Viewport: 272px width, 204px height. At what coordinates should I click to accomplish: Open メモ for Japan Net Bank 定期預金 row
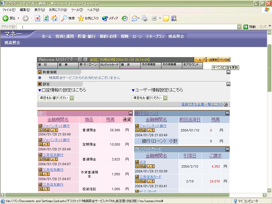46,144
